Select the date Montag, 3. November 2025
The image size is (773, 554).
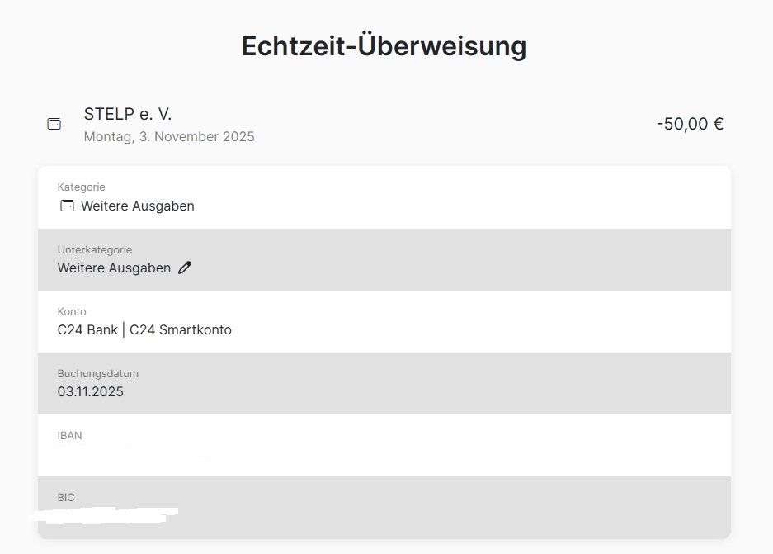pyautogui.click(x=169, y=137)
